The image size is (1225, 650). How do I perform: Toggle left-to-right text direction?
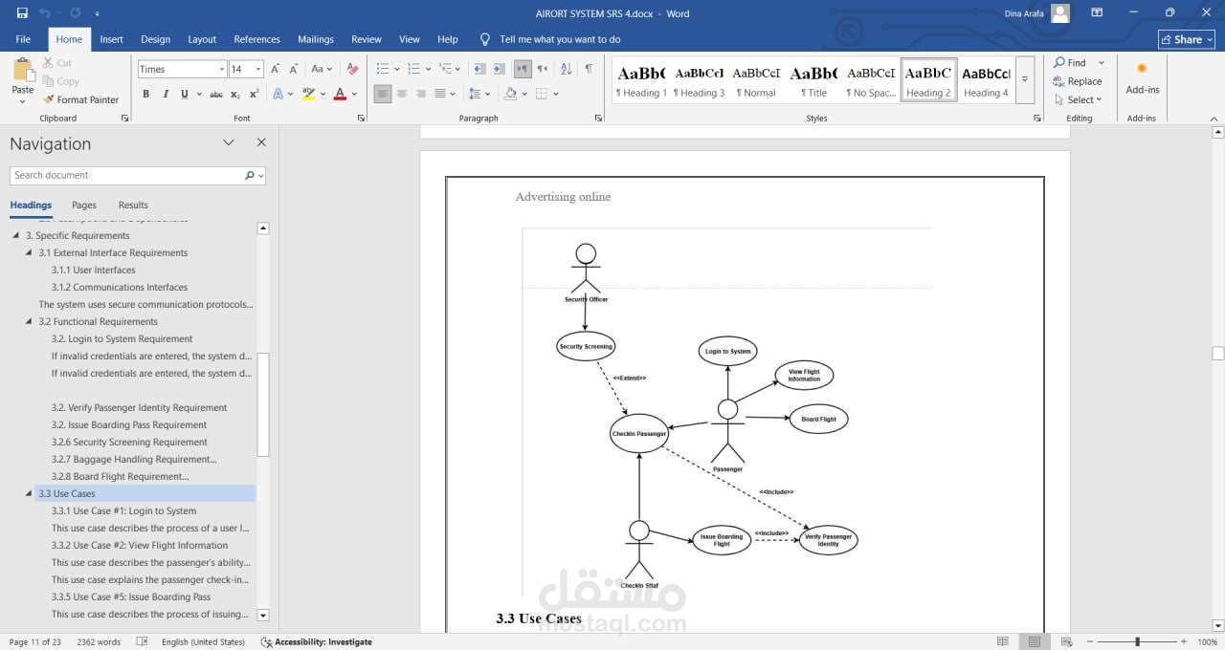coord(523,69)
